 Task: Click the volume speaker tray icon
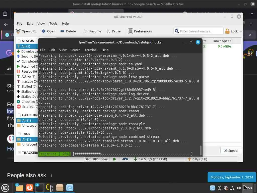tap(239, 188)
